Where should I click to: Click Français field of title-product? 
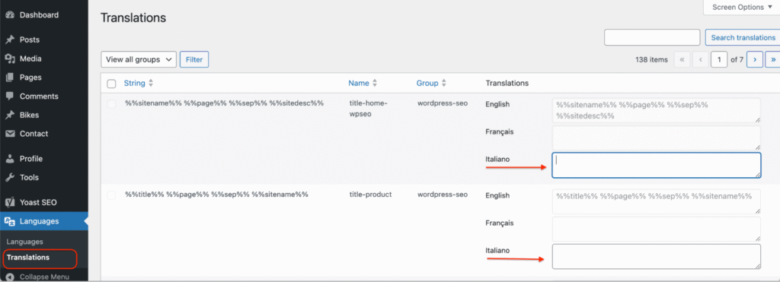click(656, 229)
